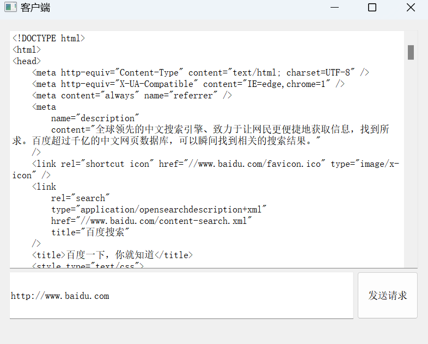This screenshot has width=428, height=344.
Task: Click the 发送请求 button
Action: point(388,295)
